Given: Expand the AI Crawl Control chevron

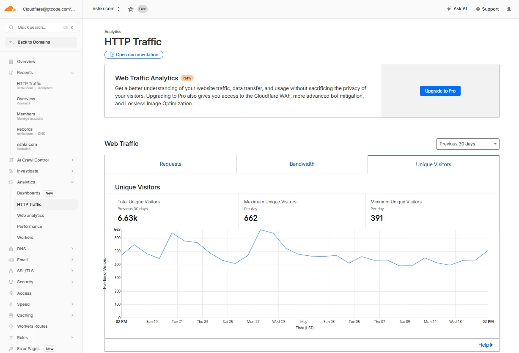Looking at the screenshot, I should point(72,160).
